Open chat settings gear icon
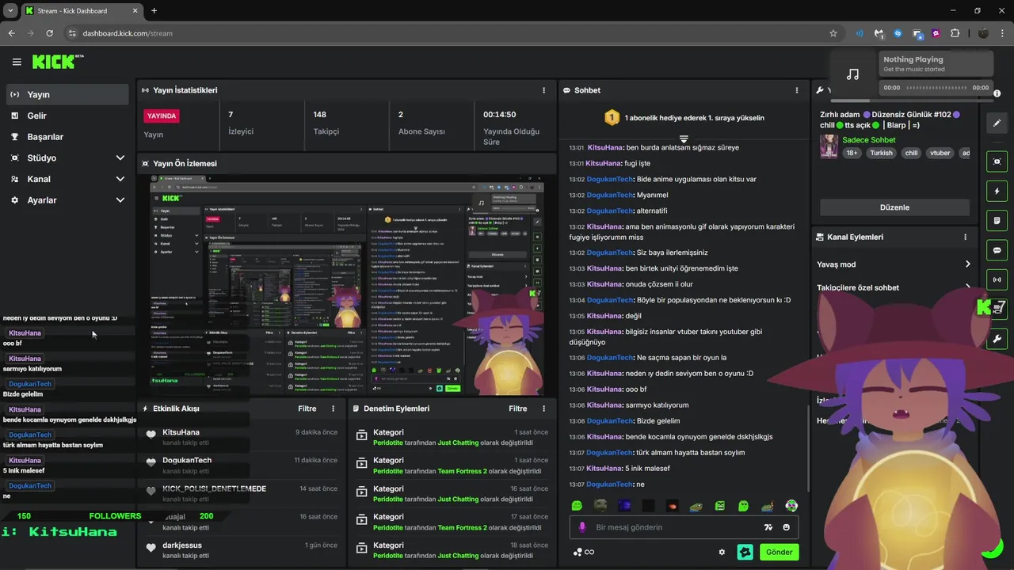Image resolution: width=1014 pixels, height=570 pixels. (722, 553)
